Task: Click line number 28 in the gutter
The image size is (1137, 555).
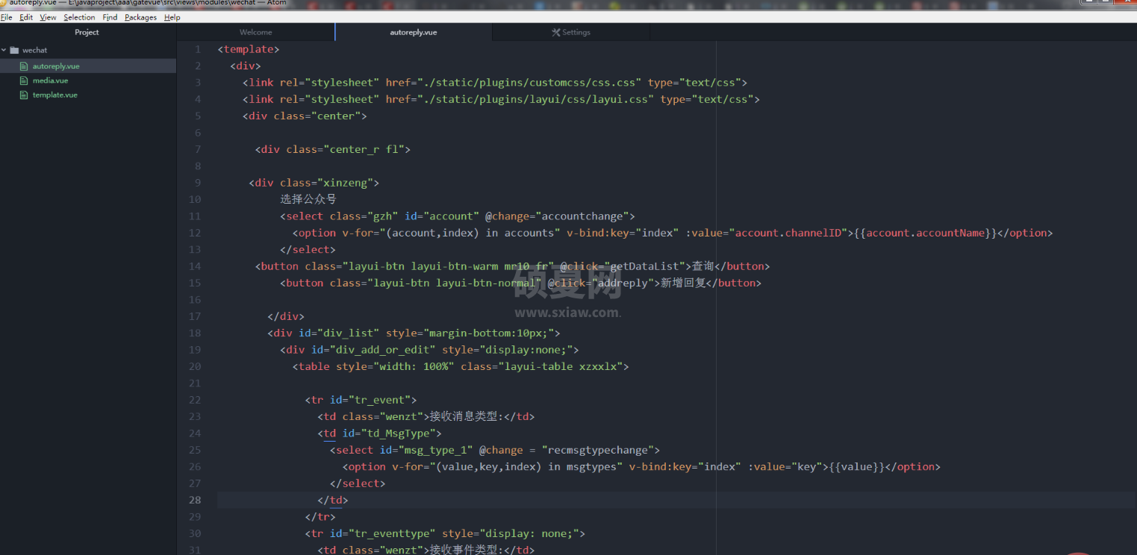Action: (195, 500)
